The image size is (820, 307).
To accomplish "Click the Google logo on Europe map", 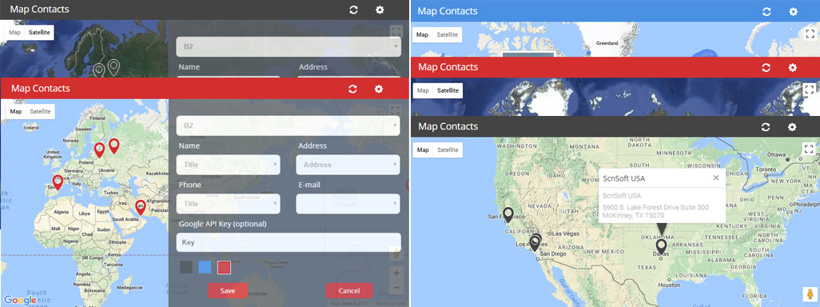I will click(20, 300).
